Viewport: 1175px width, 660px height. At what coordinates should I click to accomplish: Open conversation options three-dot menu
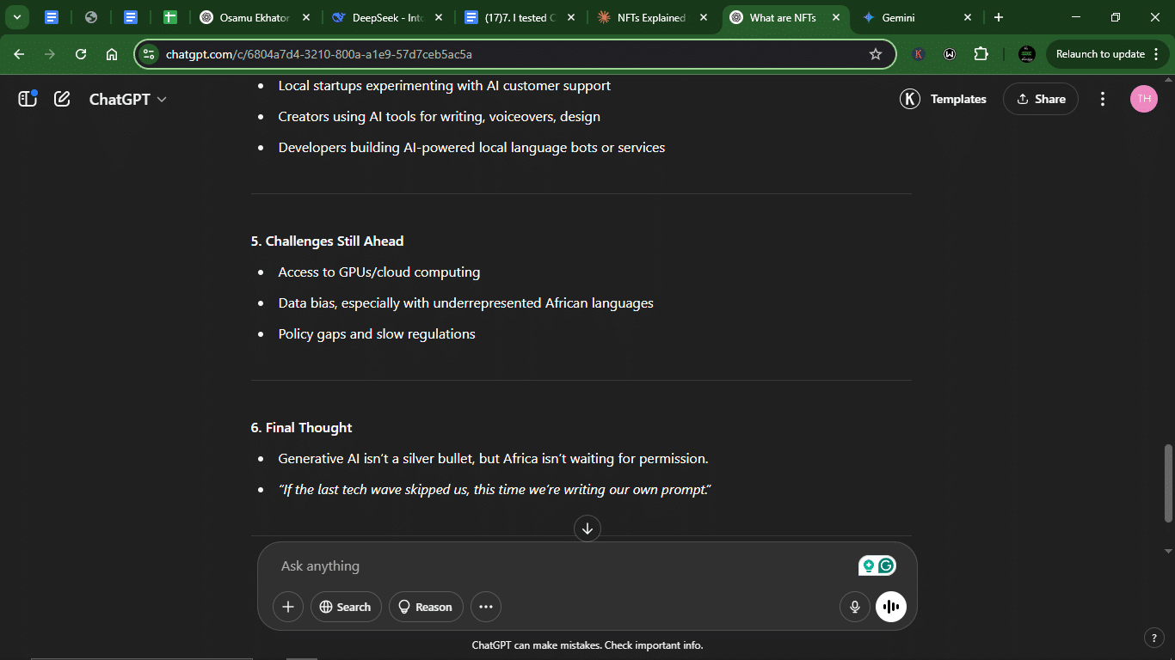tap(1103, 99)
